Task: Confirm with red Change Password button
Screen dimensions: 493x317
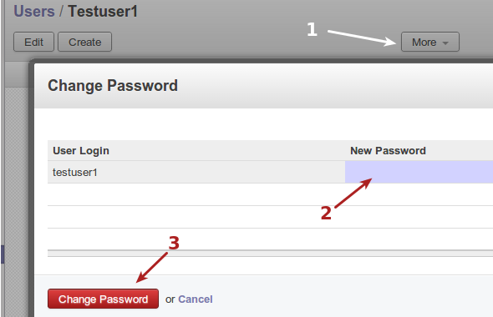Action: [103, 299]
